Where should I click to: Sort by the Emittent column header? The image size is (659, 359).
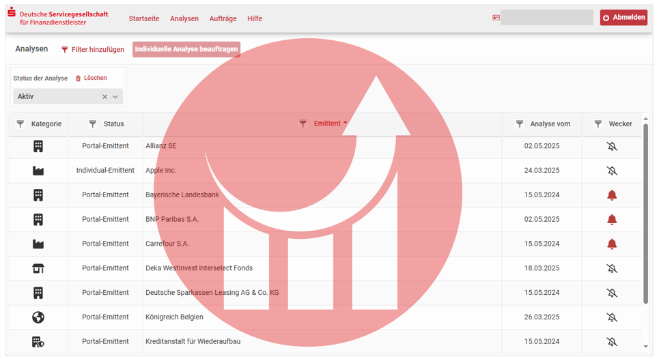pos(327,124)
